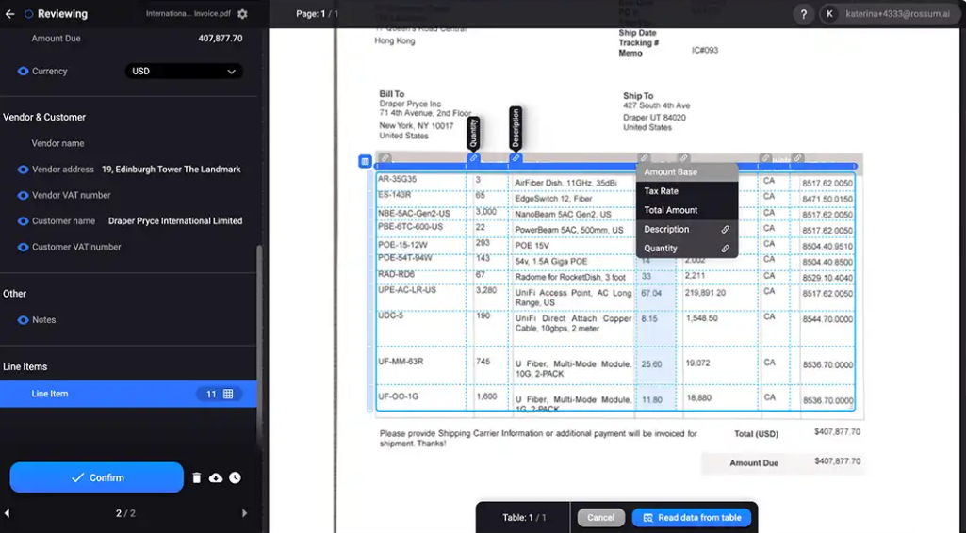This screenshot has height=533, width=966.
Task: Select Quantity in column menu
Action: click(x=687, y=249)
